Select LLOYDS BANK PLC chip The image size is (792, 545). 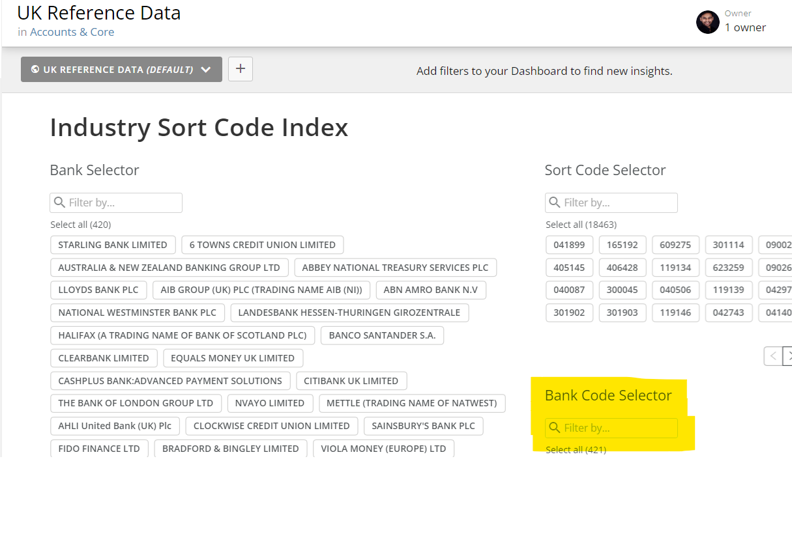pyautogui.click(x=98, y=290)
